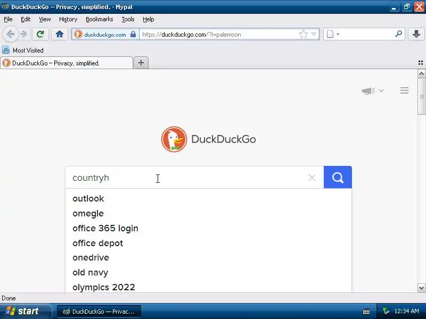Click the megaphone icon on the DuckDuckGo page
The height and width of the screenshot is (319, 426).
click(x=368, y=90)
